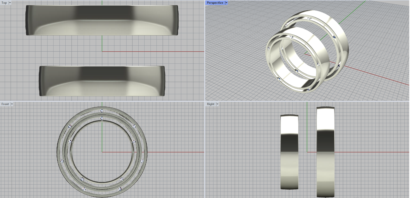
Task: Pick the topmost gem on inner ring in Front view
Action: (102, 118)
